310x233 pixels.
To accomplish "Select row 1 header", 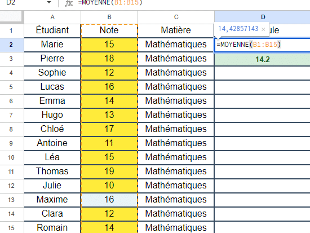I will 11,30.
